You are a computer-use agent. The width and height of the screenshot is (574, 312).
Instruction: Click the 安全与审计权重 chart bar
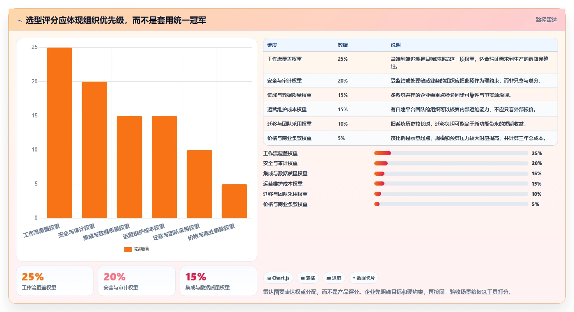click(94, 150)
